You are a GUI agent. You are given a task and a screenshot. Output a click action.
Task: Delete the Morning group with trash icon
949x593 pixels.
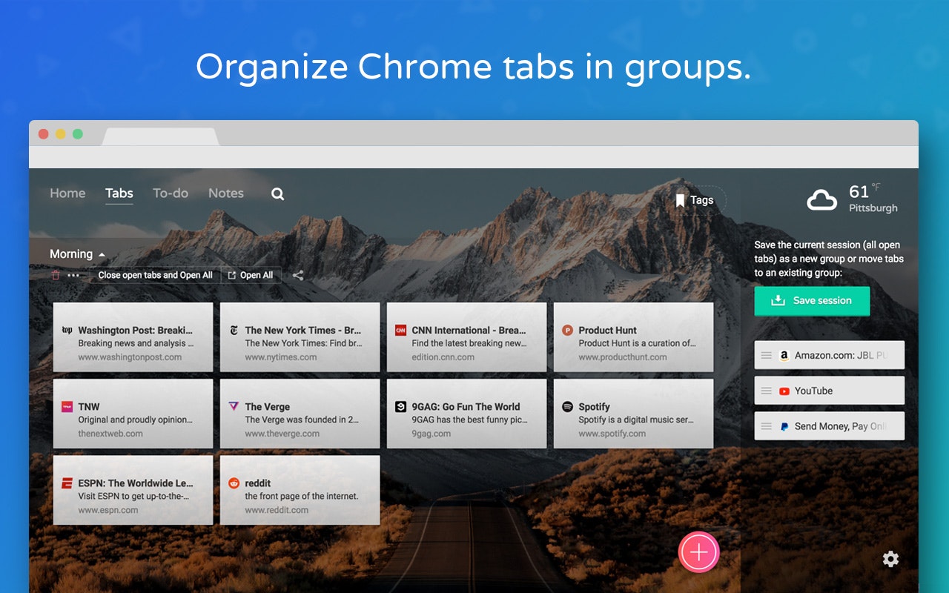(56, 275)
